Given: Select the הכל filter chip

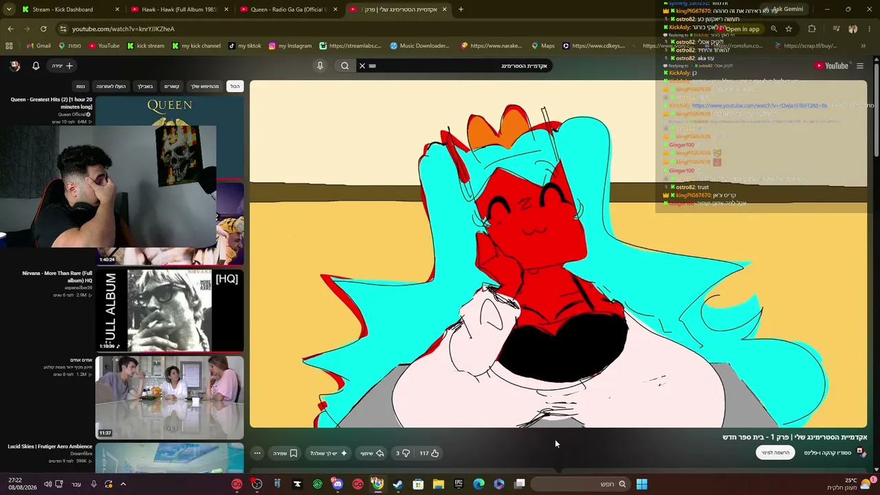Looking at the screenshot, I should click(x=235, y=87).
